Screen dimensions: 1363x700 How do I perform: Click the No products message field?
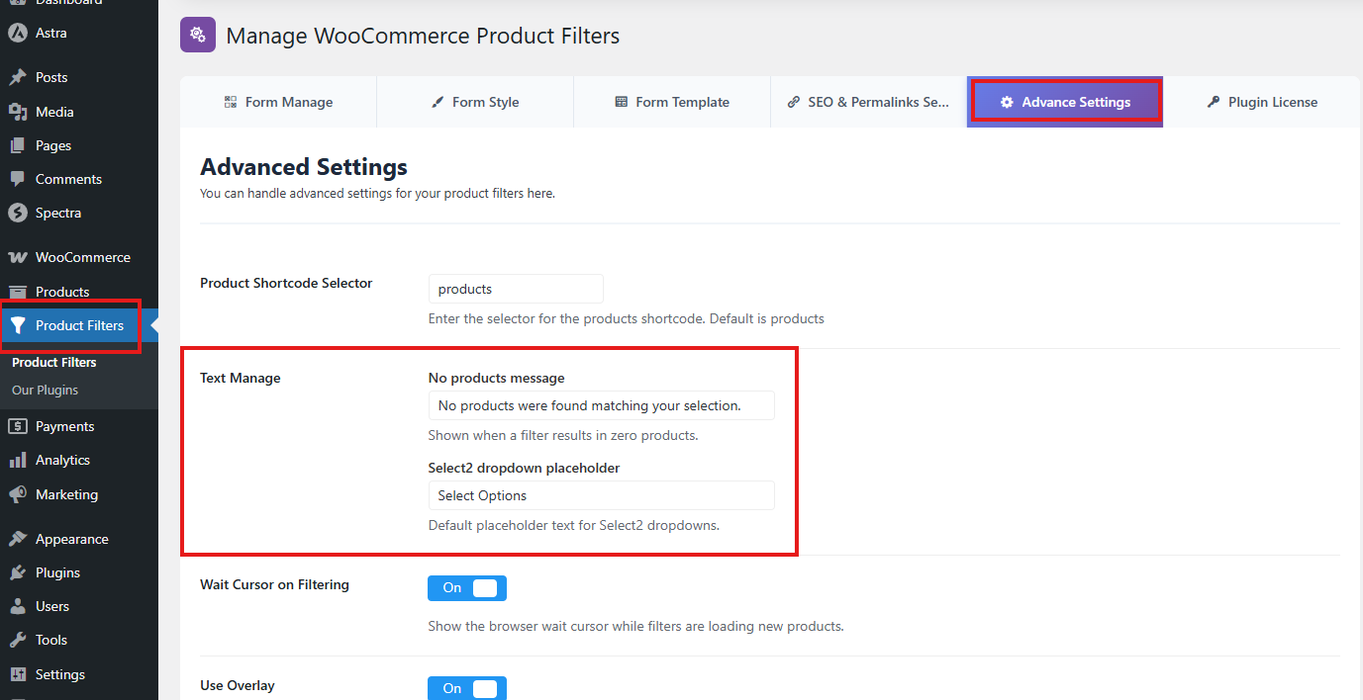point(602,405)
